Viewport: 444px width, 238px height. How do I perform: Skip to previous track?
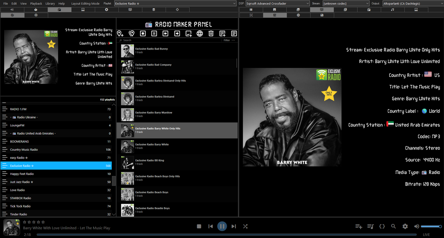click(x=211, y=226)
